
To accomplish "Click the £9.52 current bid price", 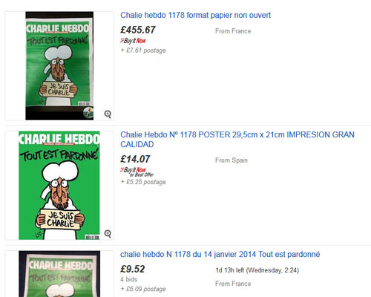I will click(x=133, y=269).
